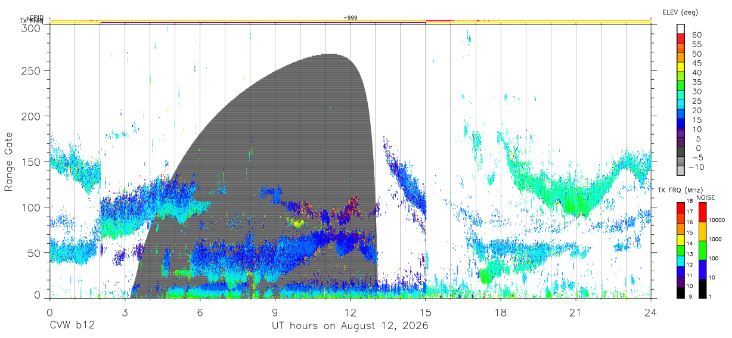732x338 pixels.
Task: Pick the purple swatch in the TX FRQ colorbar
Action: (x=681, y=283)
